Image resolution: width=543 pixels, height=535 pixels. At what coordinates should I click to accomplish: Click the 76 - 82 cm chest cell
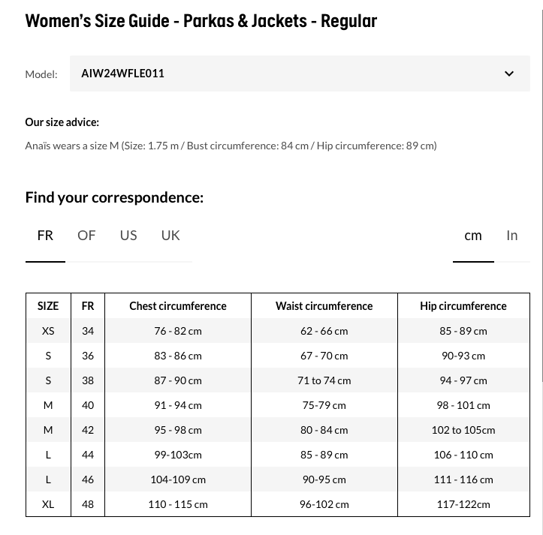[178, 331]
